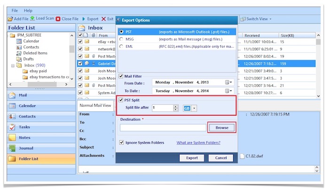Viewport: 329px width, 190px height.
Task: Uncheck the PST Split checkbox
Action: pyautogui.click(x=121, y=100)
